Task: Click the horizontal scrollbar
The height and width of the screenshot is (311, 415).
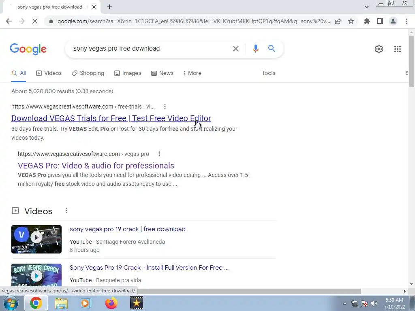Action: 249,291
